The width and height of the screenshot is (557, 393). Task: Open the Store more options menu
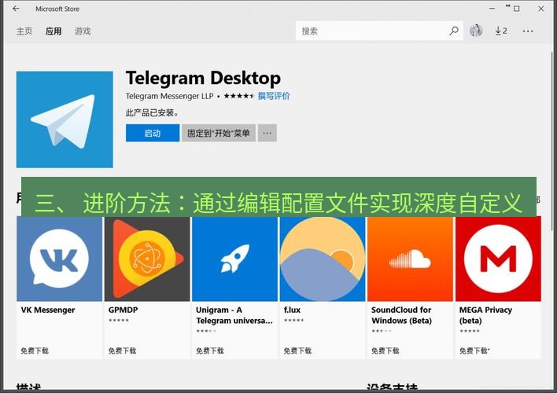pyautogui.click(x=528, y=31)
